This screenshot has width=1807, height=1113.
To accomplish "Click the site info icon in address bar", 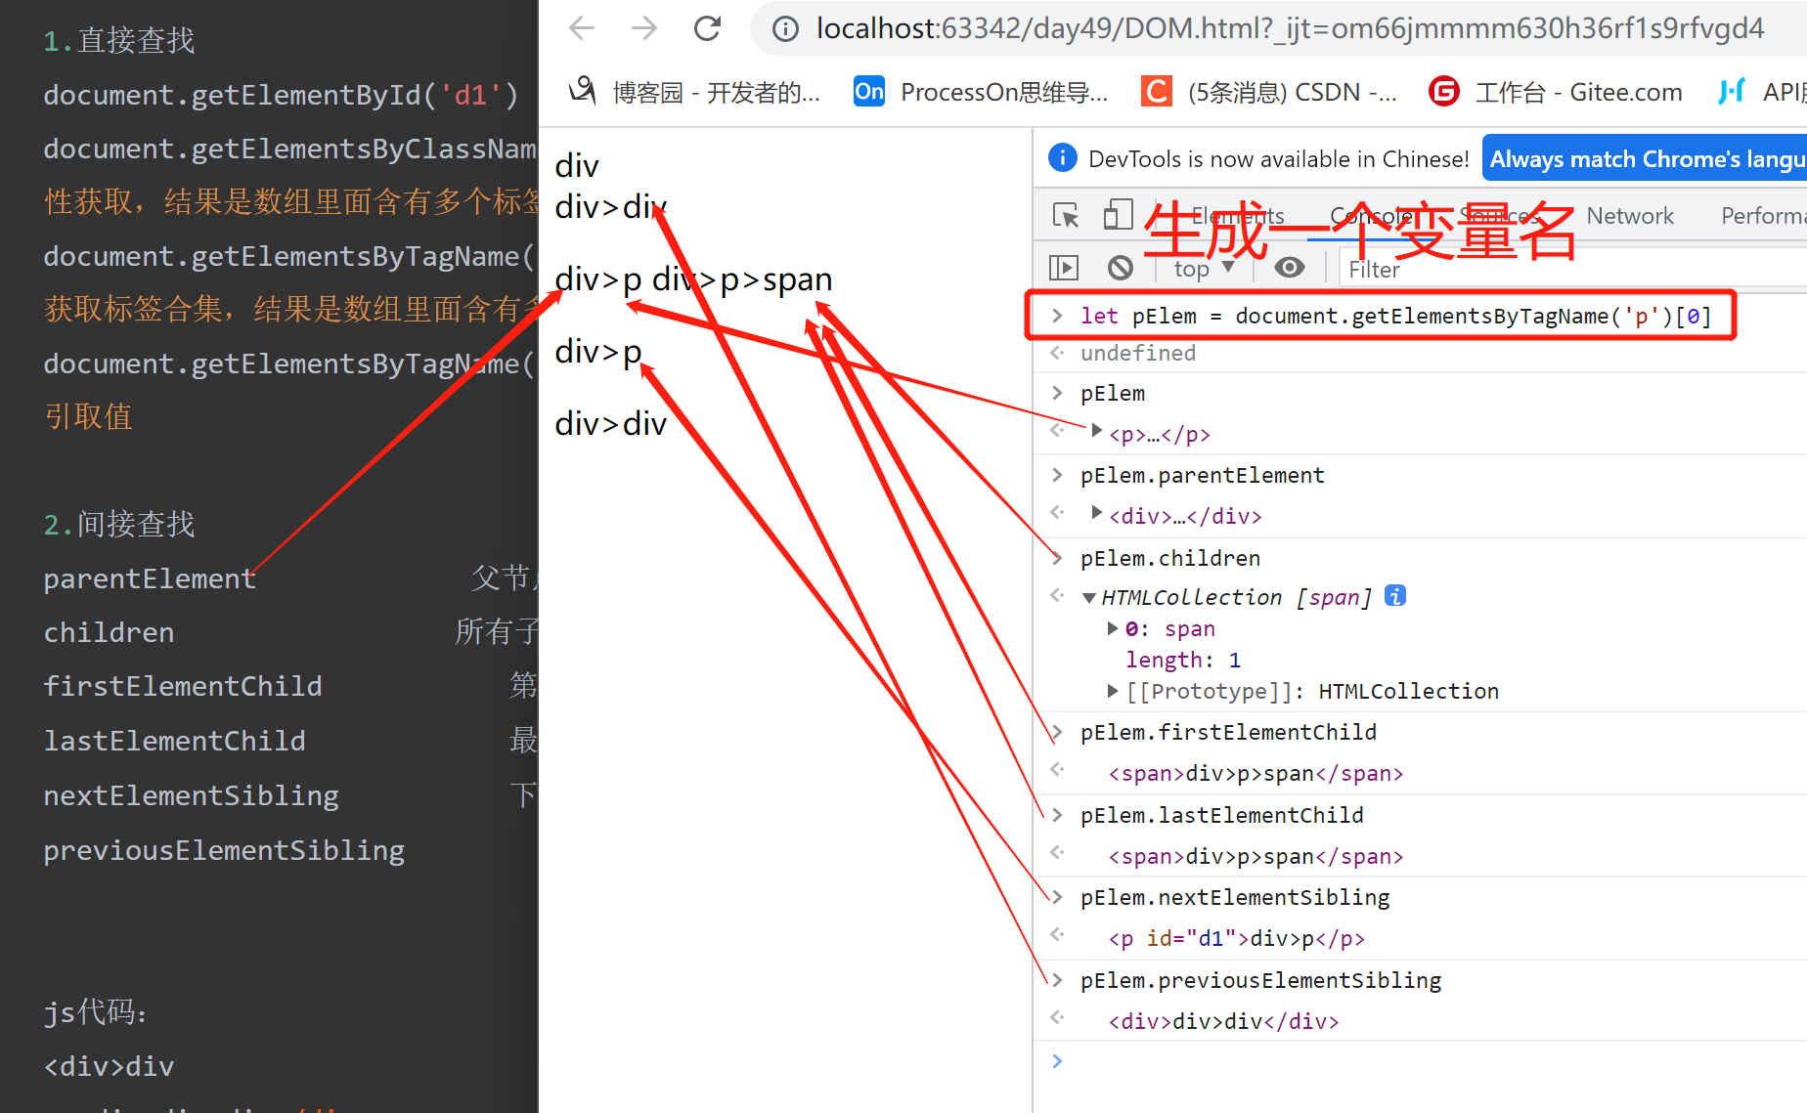I will 785,29.
